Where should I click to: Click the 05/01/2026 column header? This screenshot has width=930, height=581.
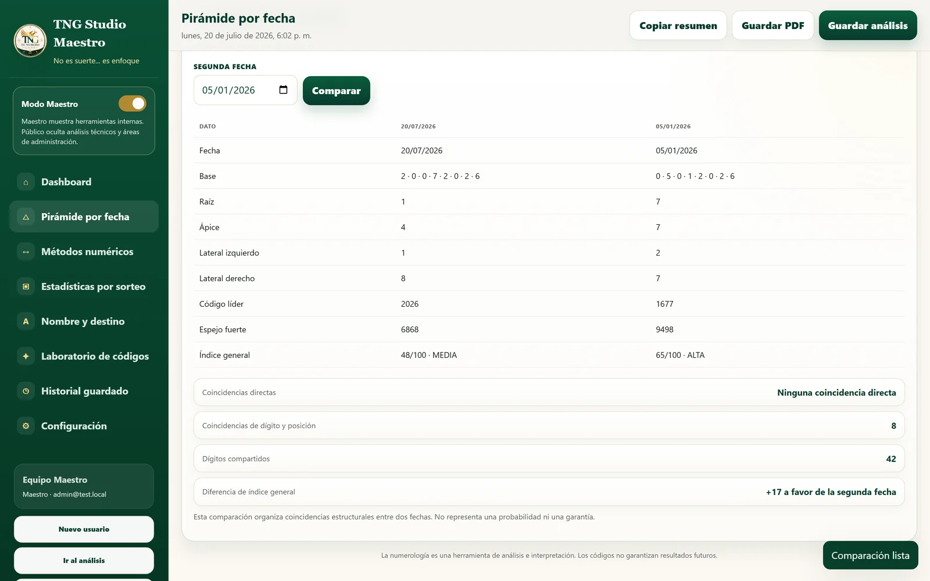point(673,126)
